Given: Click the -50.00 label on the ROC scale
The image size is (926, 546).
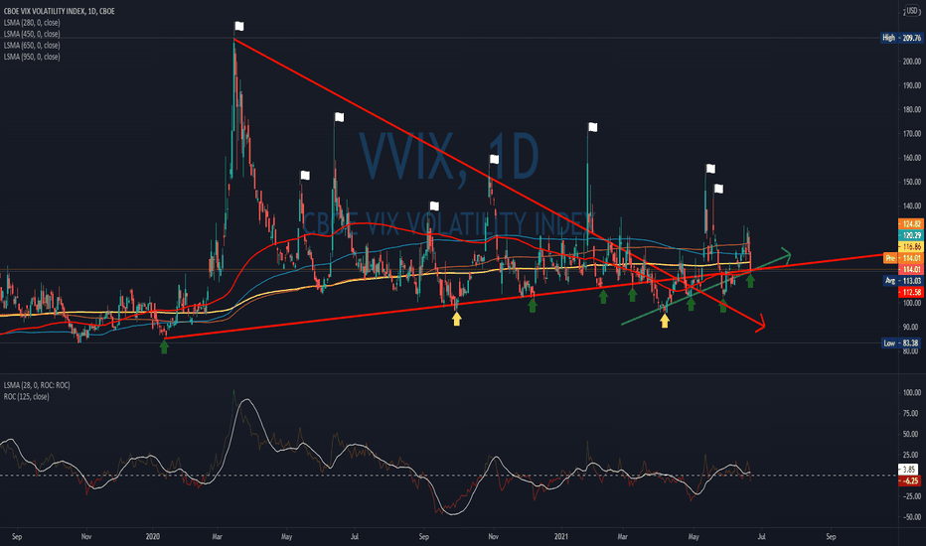Looking at the screenshot, I should click(x=911, y=517).
